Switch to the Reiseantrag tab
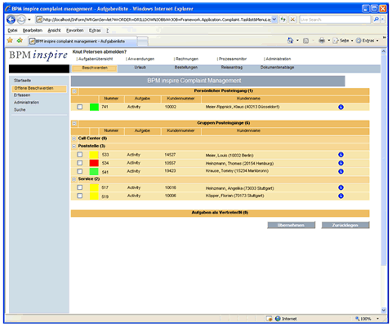The width and height of the screenshot is (392, 326). [x=232, y=68]
